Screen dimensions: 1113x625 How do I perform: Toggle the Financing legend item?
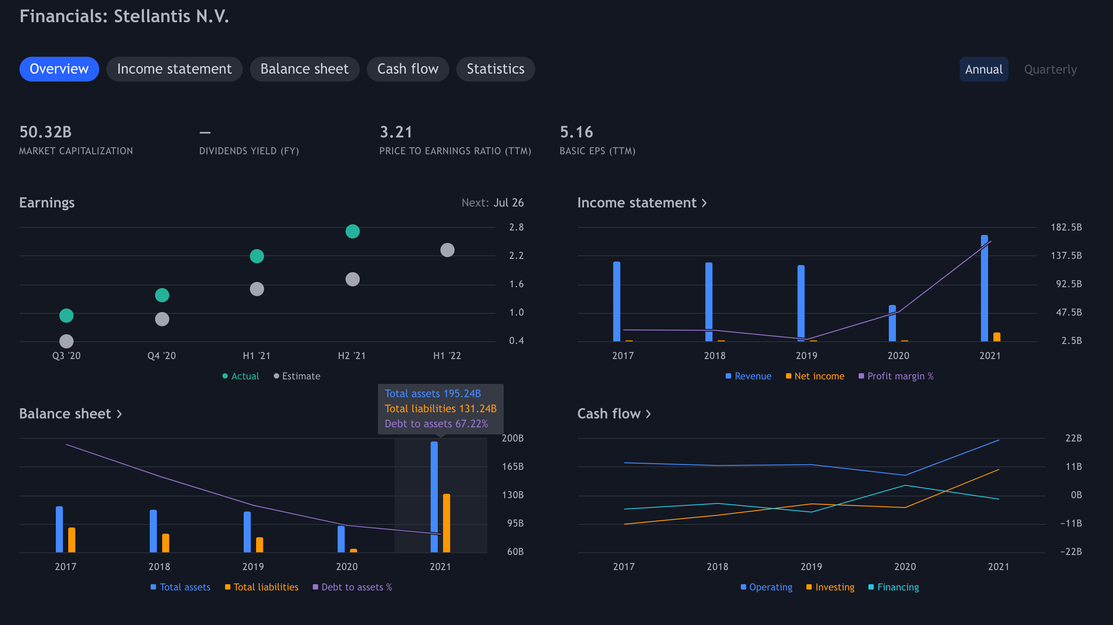[x=894, y=587]
